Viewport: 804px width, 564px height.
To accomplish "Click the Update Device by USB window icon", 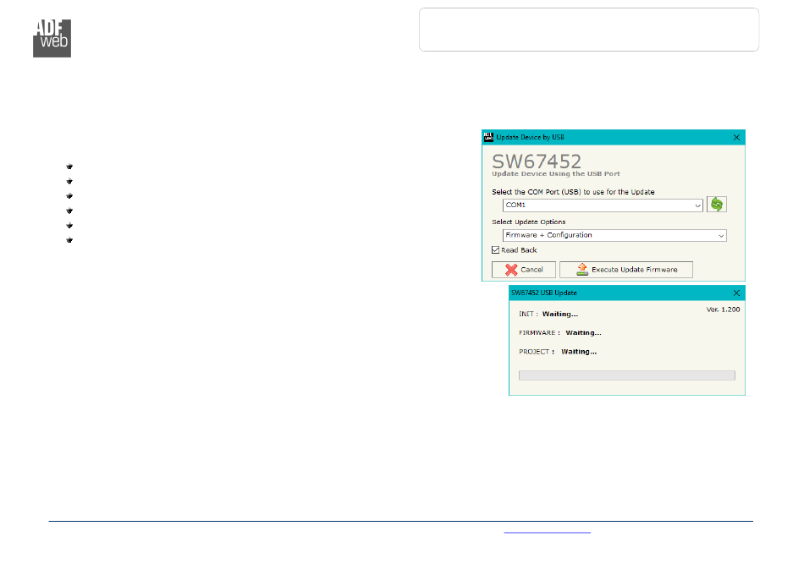I will pyautogui.click(x=488, y=137).
